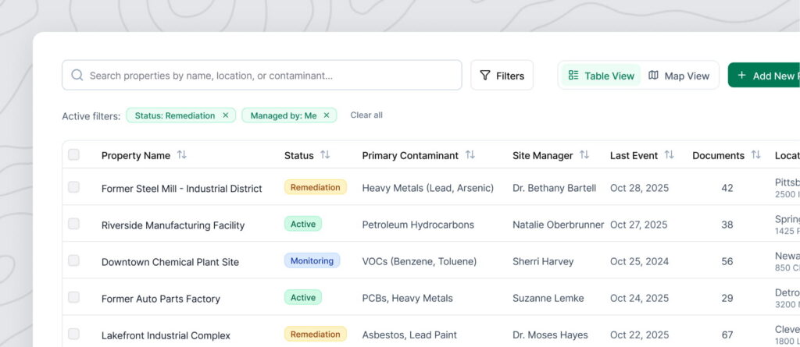Viewport: 800px width, 347px height.
Task: Tick the select-all header checkbox
Action: pos(73,155)
